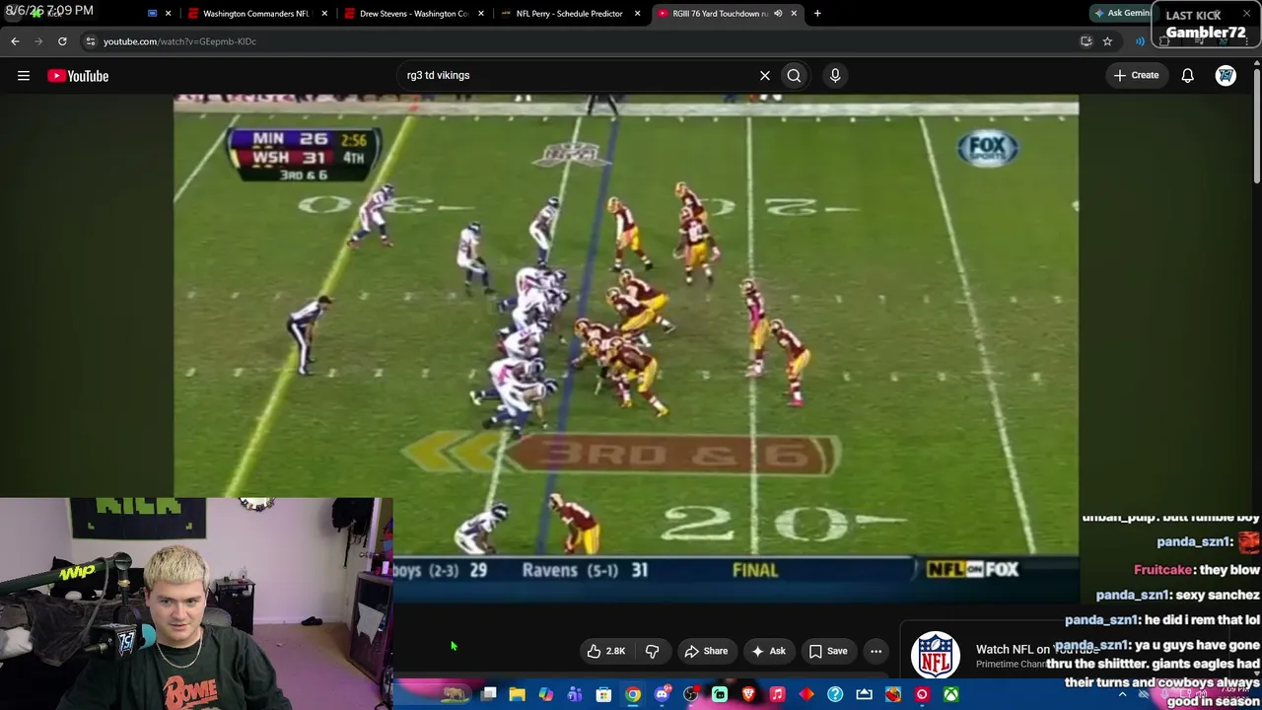Open Xbox app from the taskbar
1262x710 pixels.
950,695
